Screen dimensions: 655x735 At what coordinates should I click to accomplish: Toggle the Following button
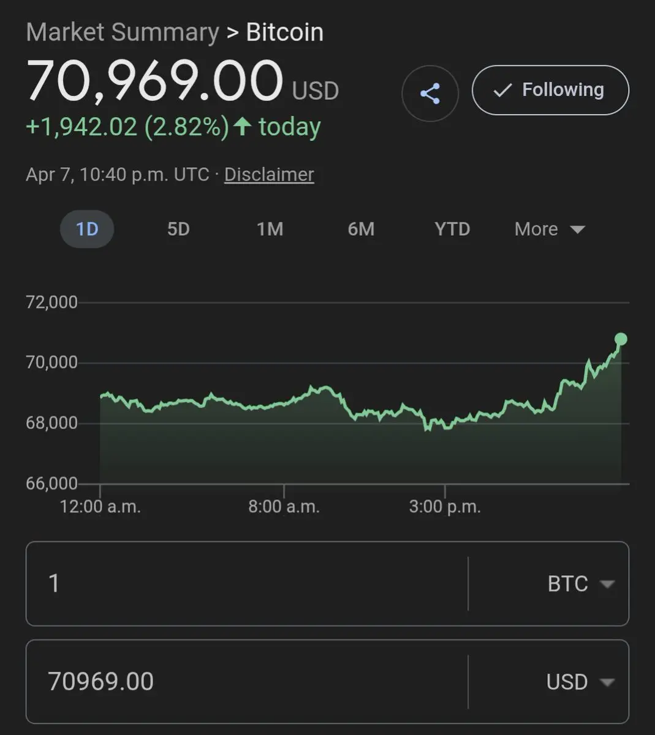(x=550, y=90)
